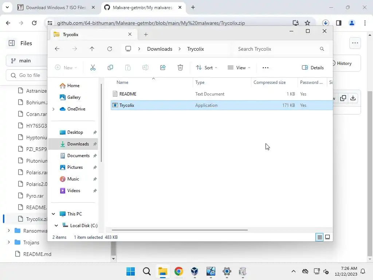This screenshot has height=280, width=373.
Task: Toggle Chrome side panel icon
Action: coord(339,23)
